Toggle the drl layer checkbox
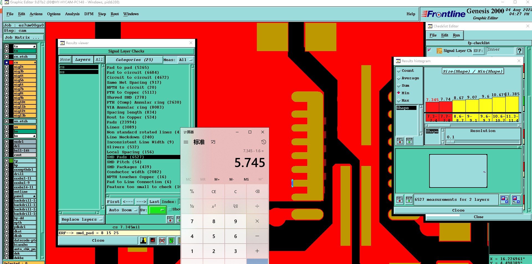Image resolution: width=532 pixels, height=264 pixels. coord(7,146)
